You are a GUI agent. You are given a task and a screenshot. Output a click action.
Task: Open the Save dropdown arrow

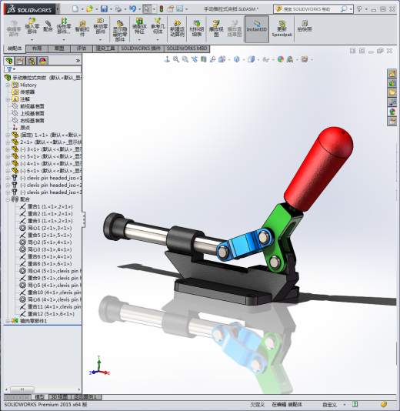(x=111, y=9)
